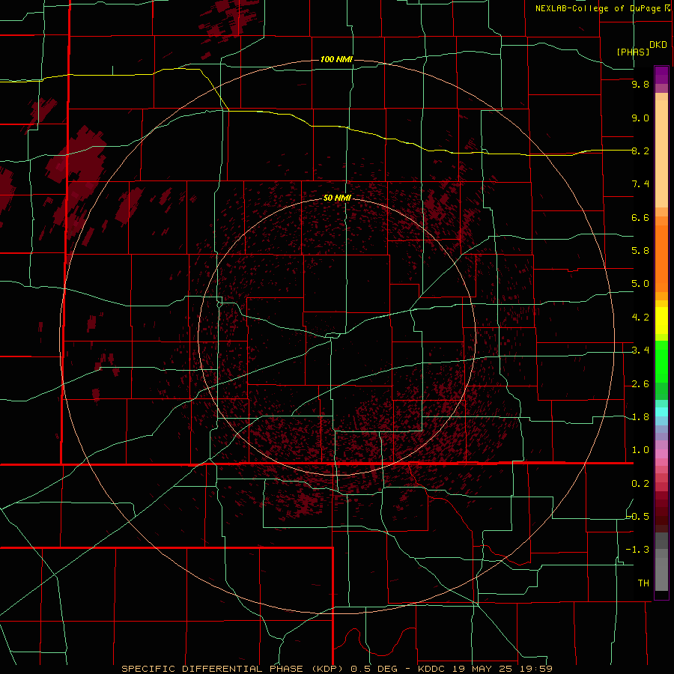This screenshot has height=674, width=674.
Task: Click the 9.0 value on the color scale
Action: (640, 118)
